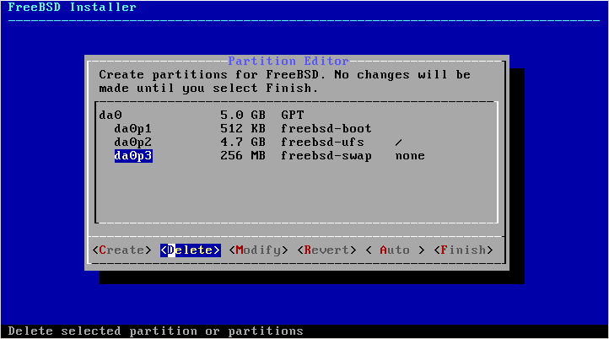Select the Create button

[x=121, y=250]
